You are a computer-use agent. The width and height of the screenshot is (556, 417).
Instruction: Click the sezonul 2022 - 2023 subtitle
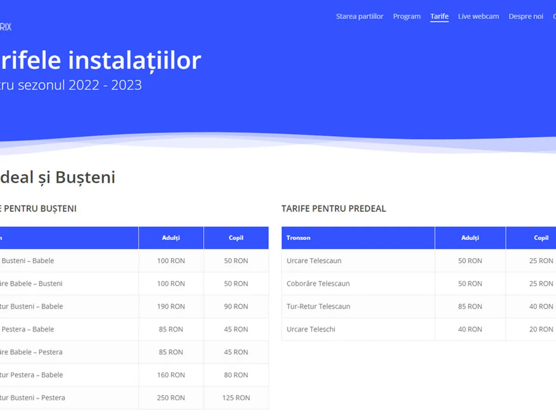(74, 85)
